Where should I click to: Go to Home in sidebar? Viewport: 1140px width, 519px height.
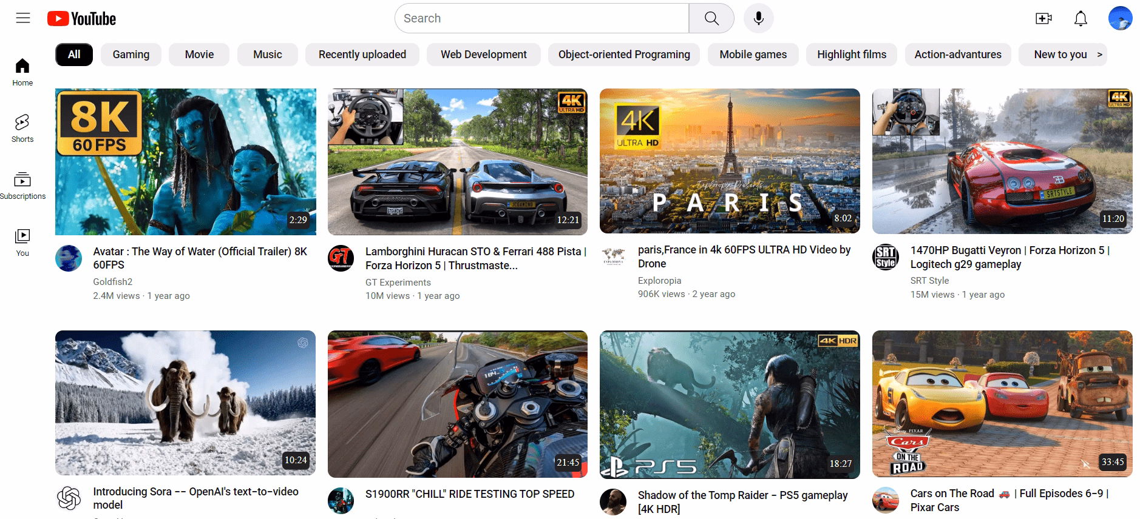pos(22,72)
